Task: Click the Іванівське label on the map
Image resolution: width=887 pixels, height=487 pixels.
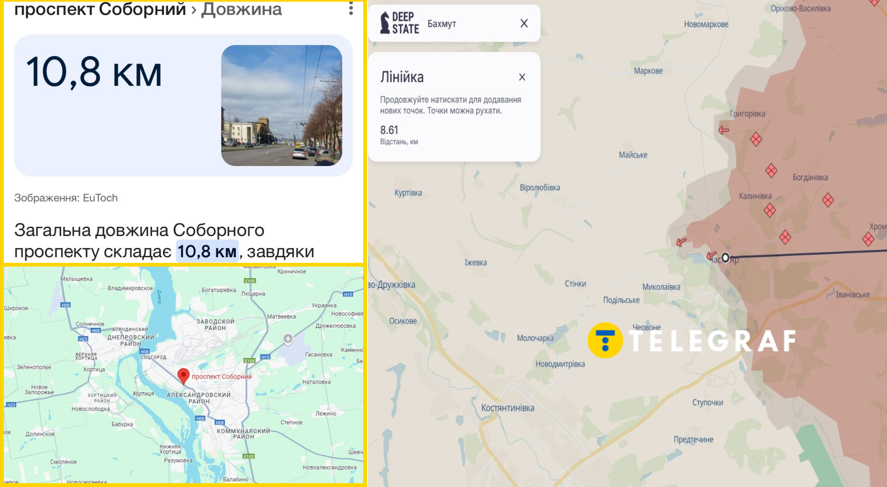Action: click(853, 295)
